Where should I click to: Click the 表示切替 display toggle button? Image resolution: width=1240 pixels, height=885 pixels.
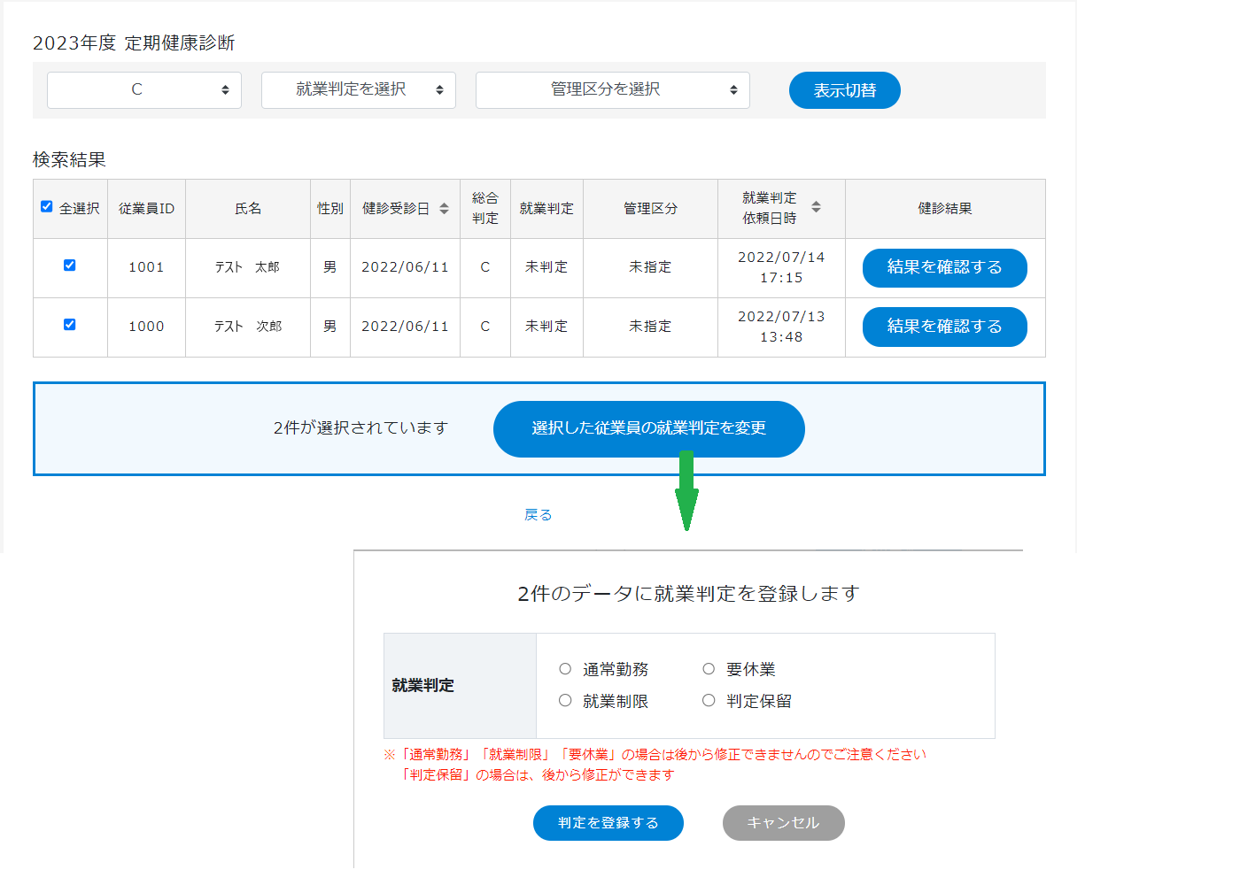(x=844, y=89)
